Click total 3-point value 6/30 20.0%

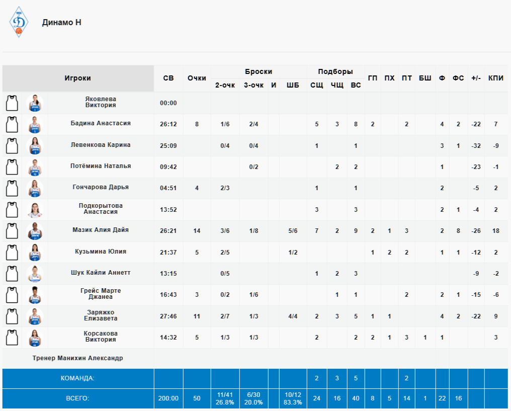pyautogui.click(x=253, y=398)
